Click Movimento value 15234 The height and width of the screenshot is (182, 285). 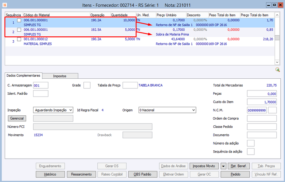[x=38, y=135]
